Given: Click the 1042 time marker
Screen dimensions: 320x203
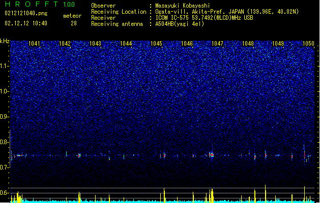Looking at the screenshot, I should [65, 44].
